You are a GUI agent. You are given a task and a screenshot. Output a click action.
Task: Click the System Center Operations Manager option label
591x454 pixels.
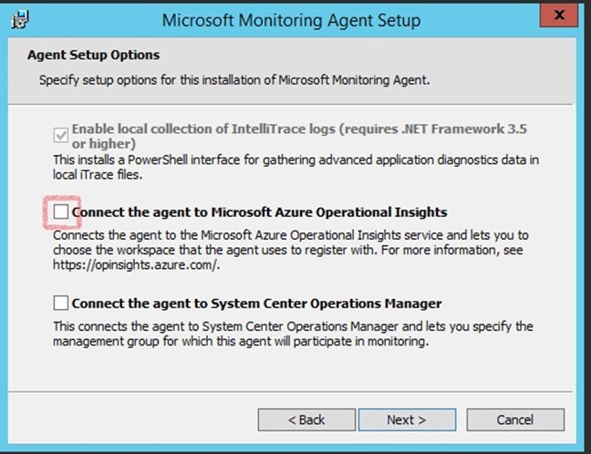click(256, 304)
